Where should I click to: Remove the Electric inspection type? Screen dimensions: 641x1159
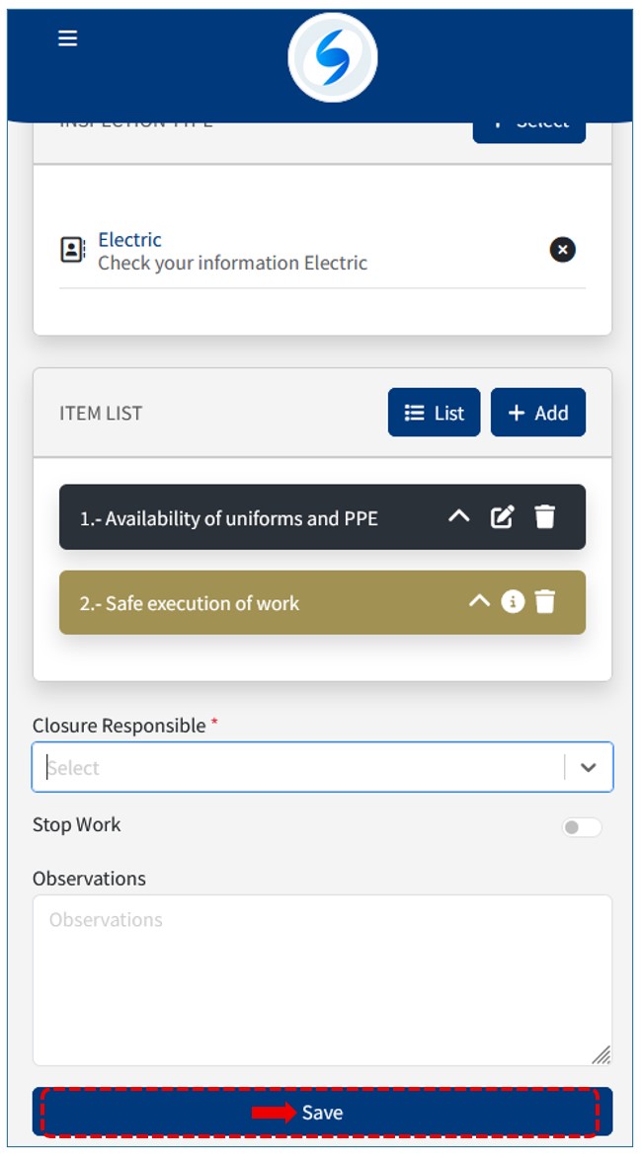point(562,250)
